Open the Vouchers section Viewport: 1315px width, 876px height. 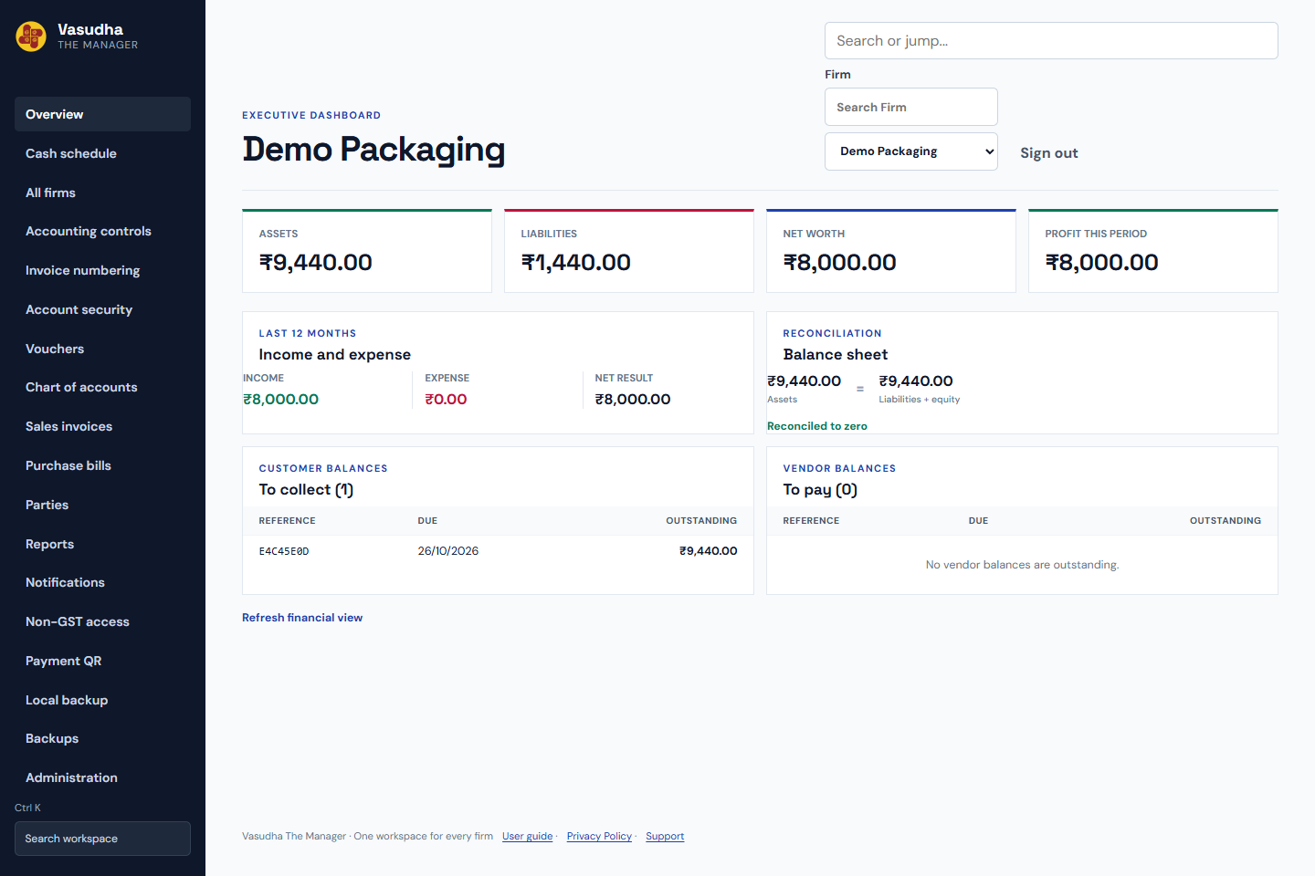click(102, 349)
